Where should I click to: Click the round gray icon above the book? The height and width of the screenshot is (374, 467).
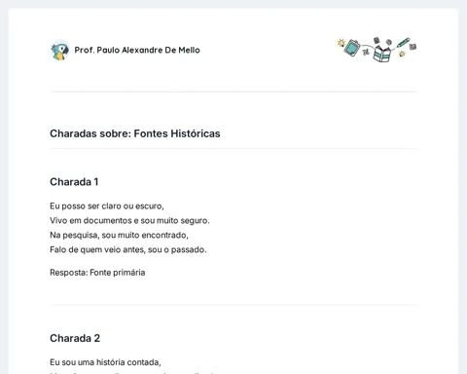coord(388,42)
